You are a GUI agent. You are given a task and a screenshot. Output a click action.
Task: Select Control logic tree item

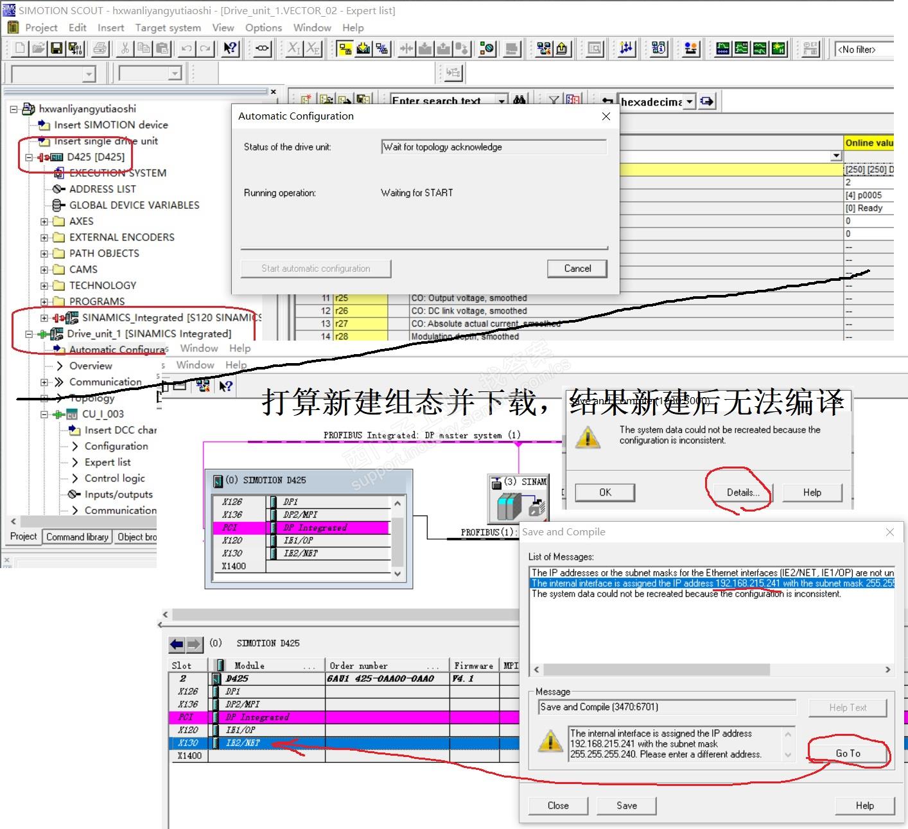[x=114, y=478]
